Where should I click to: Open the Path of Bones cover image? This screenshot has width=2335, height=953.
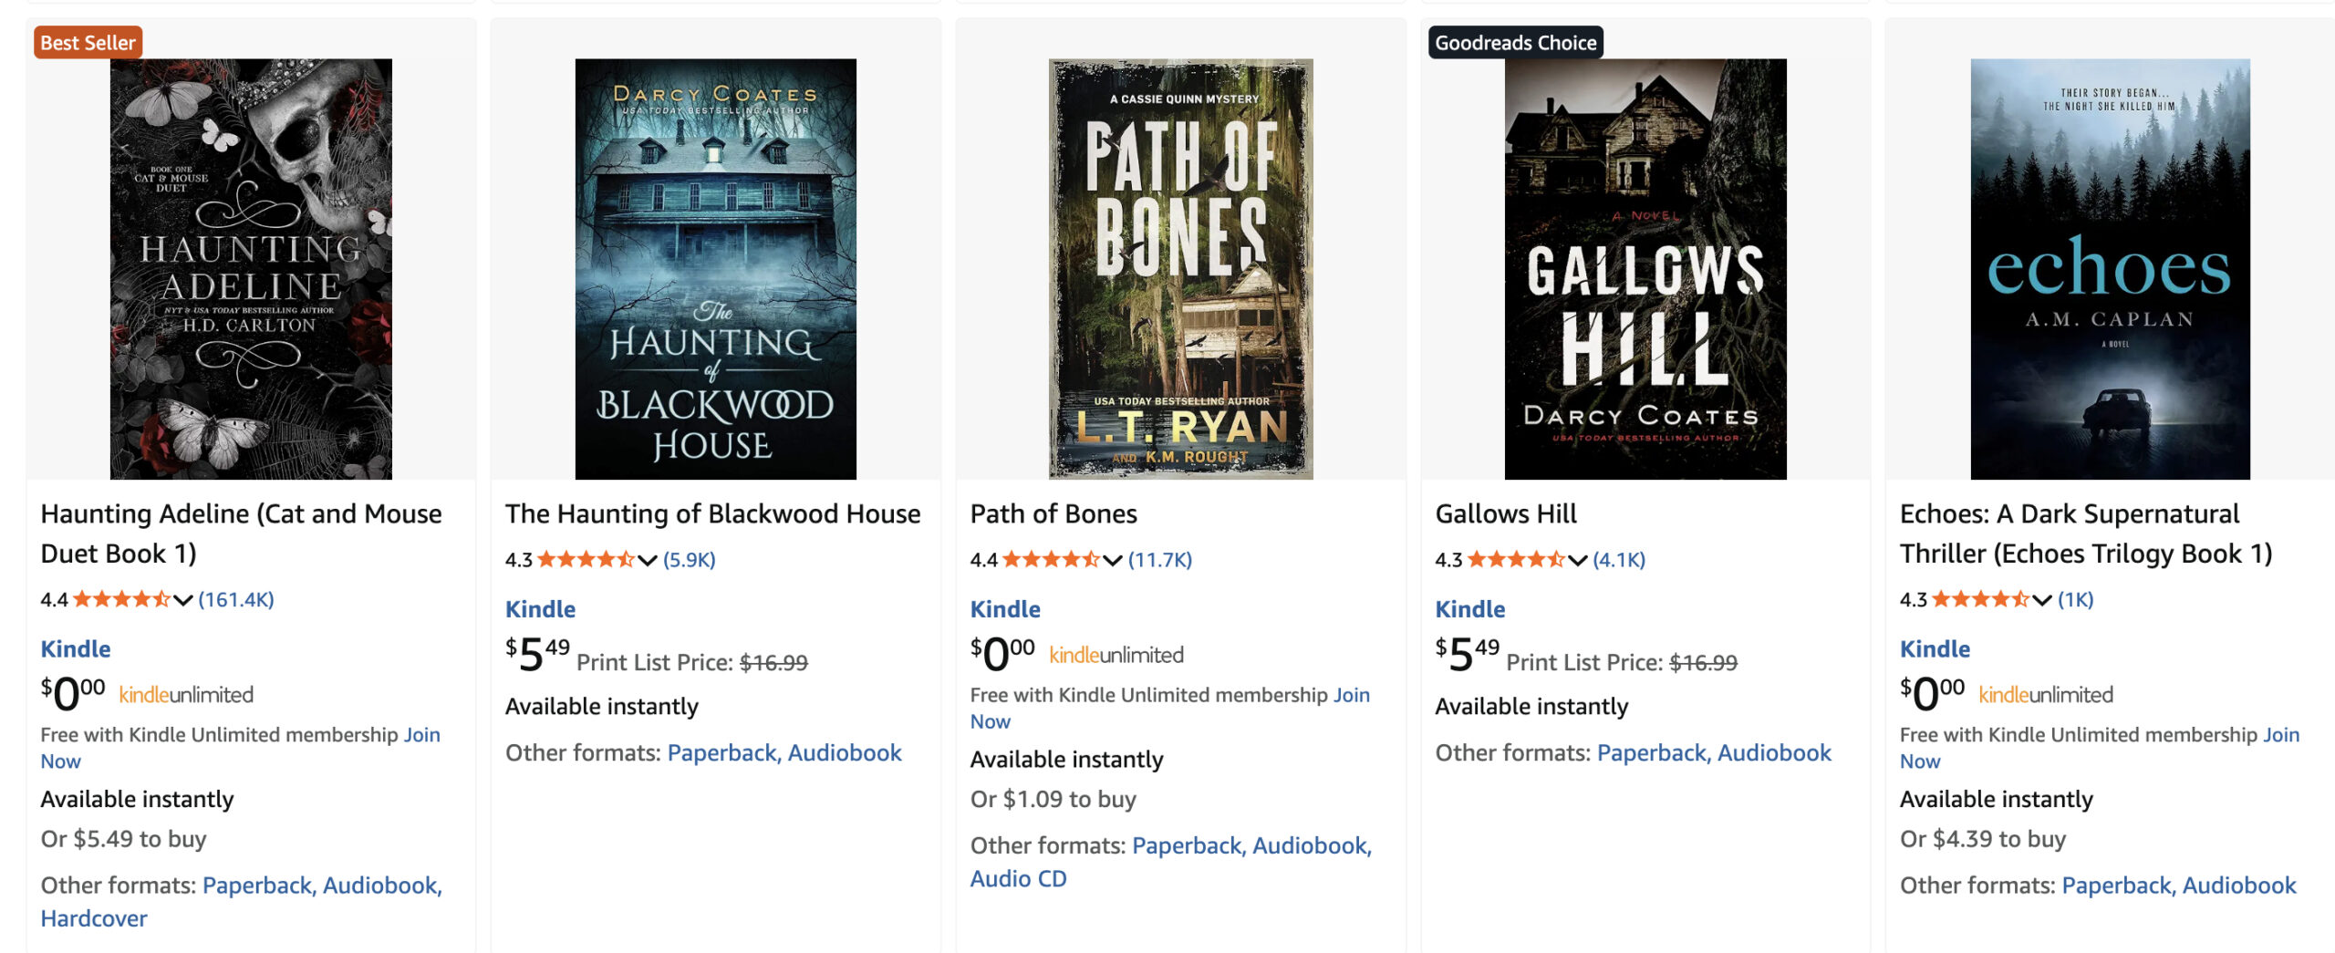click(1180, 269)
